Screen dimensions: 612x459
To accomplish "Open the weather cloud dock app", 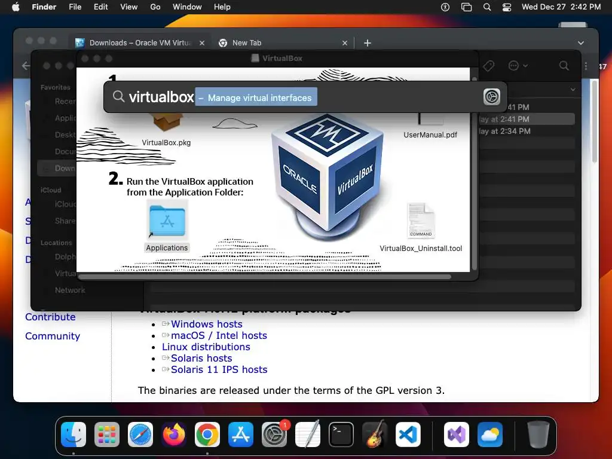I will (490, 434).
